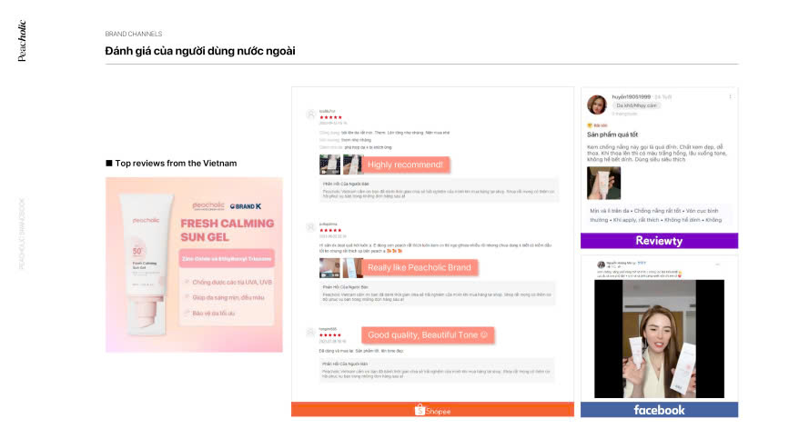Open second review's right product photo
Image resolution: width=789 pixels, height=439 pixels.
pyautogui.click(x=352, y=268)
